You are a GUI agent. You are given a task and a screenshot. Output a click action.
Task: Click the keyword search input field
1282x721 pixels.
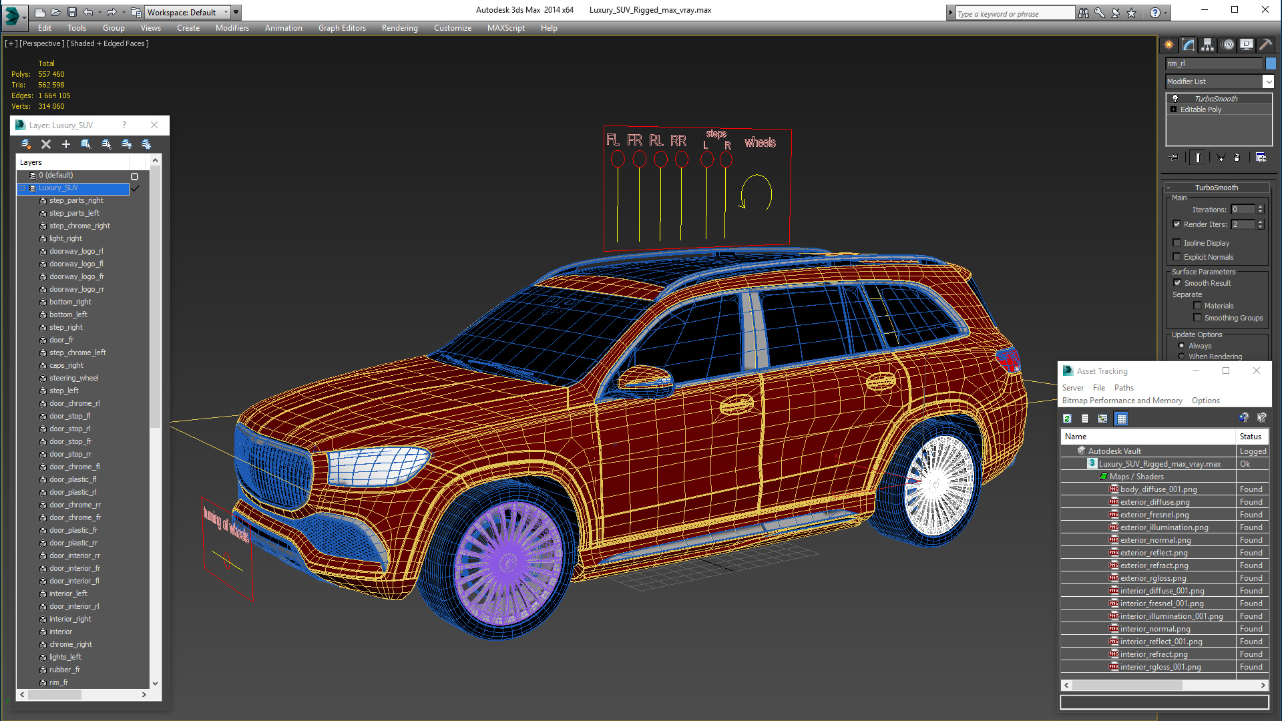[x=1015, y=13]
